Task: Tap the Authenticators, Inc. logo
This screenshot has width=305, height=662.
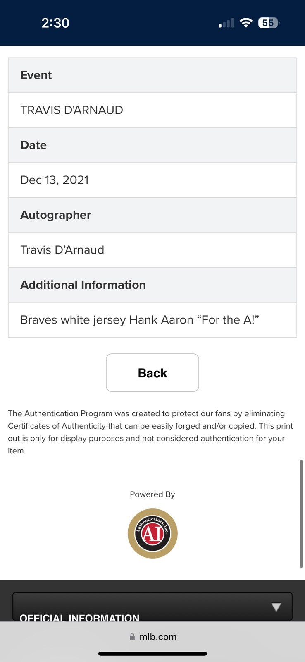Action: 152,533
